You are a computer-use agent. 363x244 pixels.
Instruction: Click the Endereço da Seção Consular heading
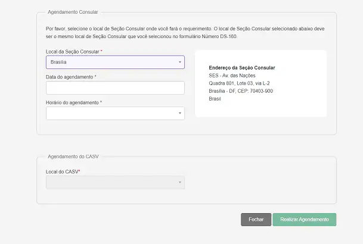pyautogui.click(x=242, y=68)
